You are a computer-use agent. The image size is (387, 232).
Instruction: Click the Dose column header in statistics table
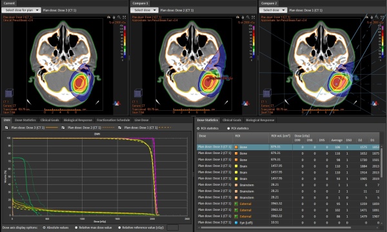(215, 138)
